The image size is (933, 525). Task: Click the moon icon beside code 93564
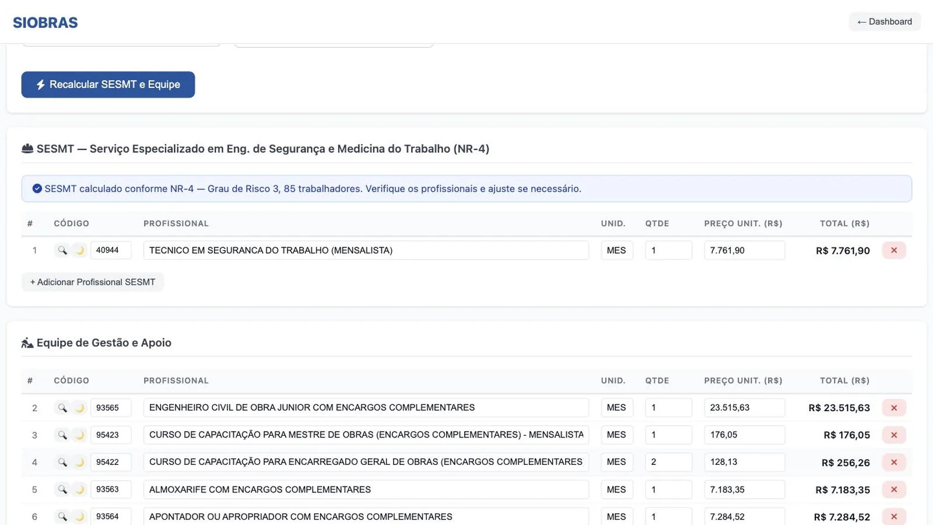point(80,516)
